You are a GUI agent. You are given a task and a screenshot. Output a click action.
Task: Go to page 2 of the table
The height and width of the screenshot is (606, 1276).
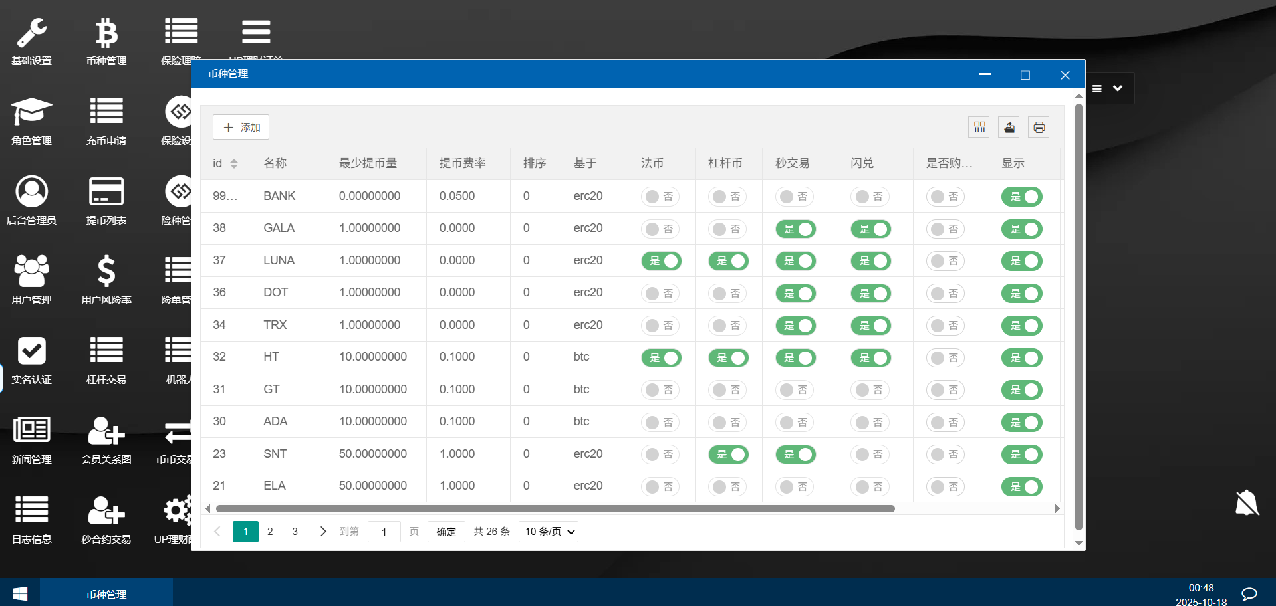click(270, 532)
